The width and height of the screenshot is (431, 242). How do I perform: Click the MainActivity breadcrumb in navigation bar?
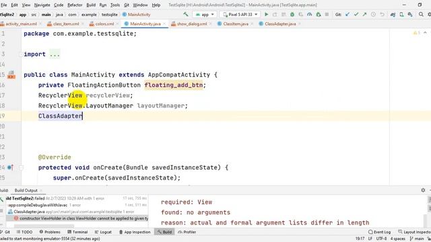click(136, 15)
